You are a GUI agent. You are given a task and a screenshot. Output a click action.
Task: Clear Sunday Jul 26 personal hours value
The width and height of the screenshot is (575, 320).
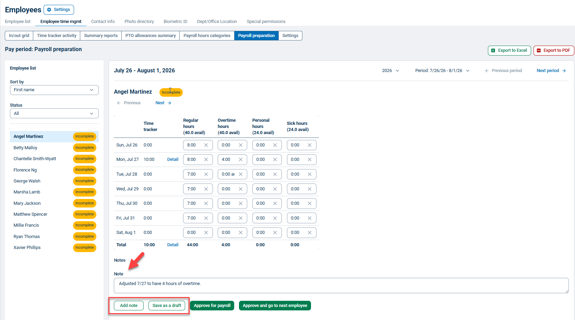275,145
